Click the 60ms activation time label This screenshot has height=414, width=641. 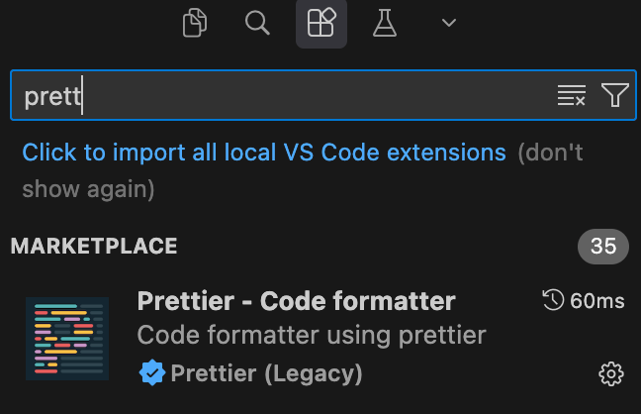tap(596, 301)
